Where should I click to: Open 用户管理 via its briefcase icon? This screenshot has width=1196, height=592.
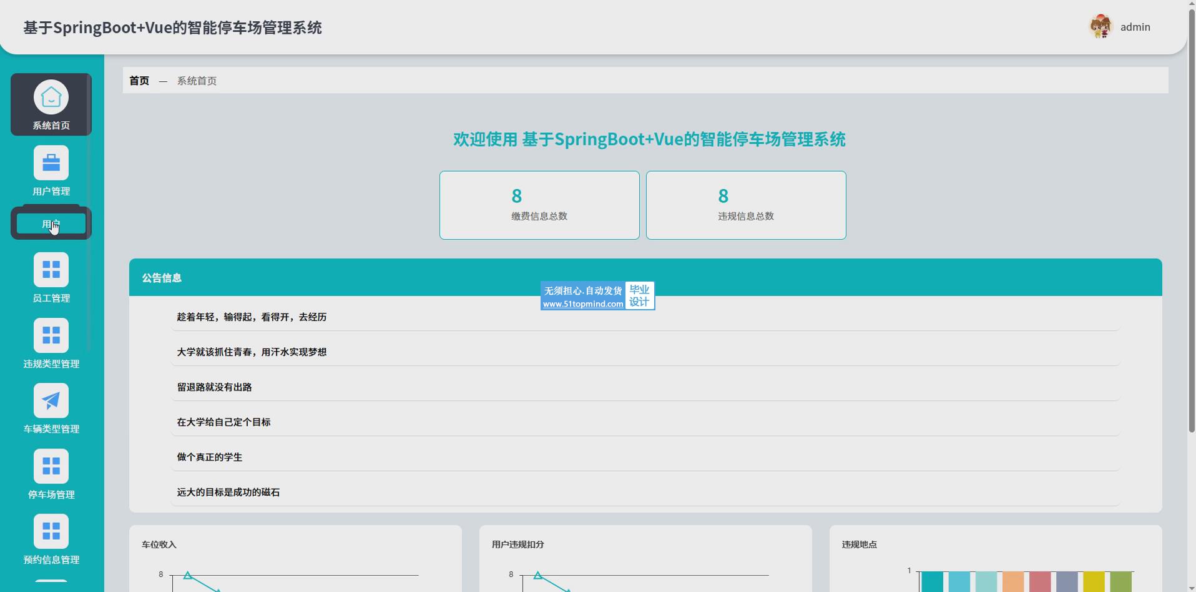coord(51,163)
